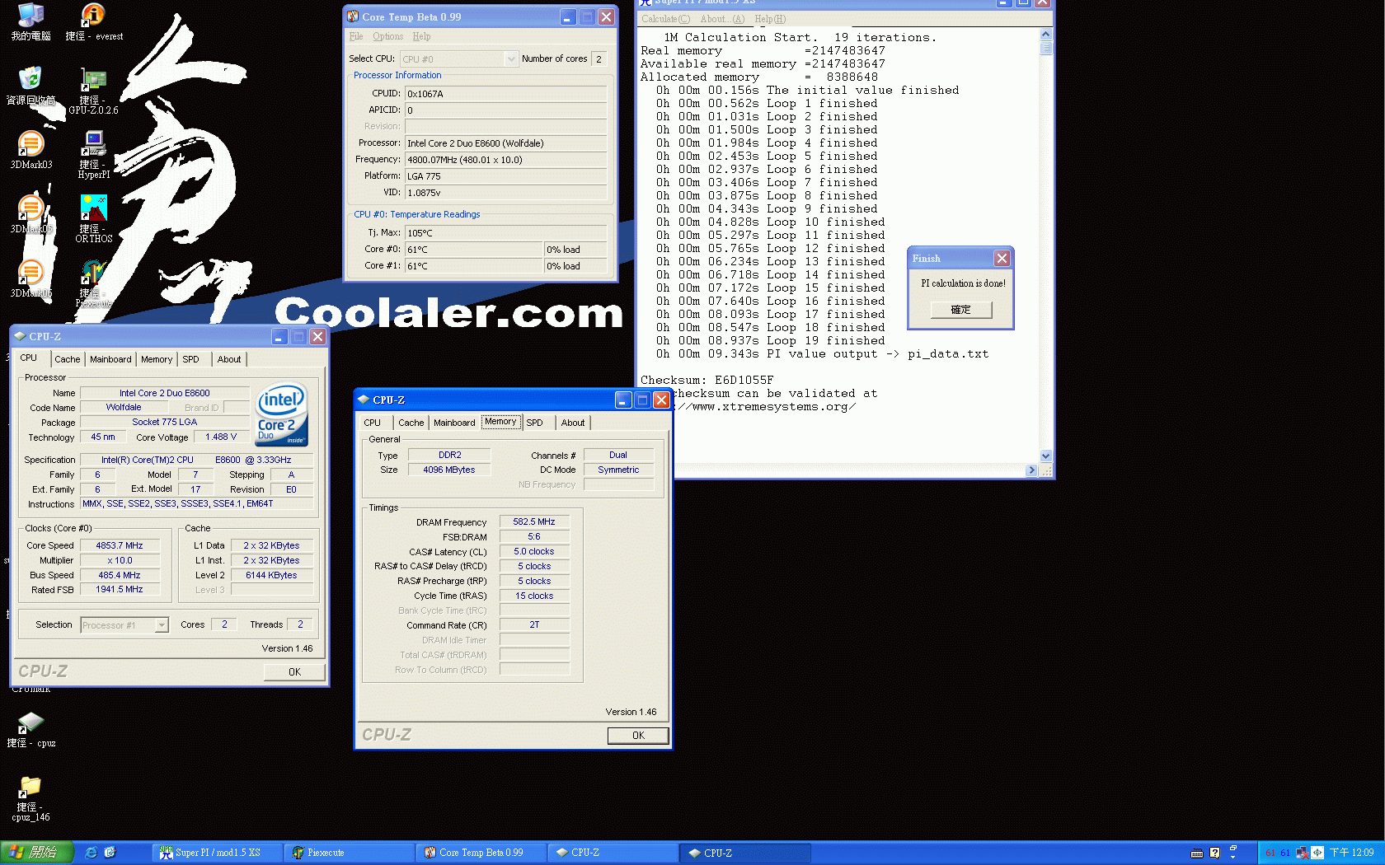Open the My Computer desktop icon

[x=31, y=16]
